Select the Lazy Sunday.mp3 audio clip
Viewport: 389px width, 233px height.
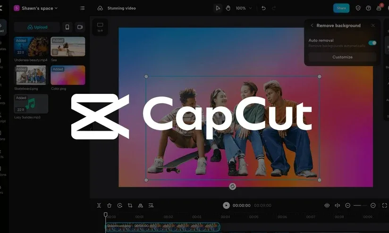coord(31,104)
